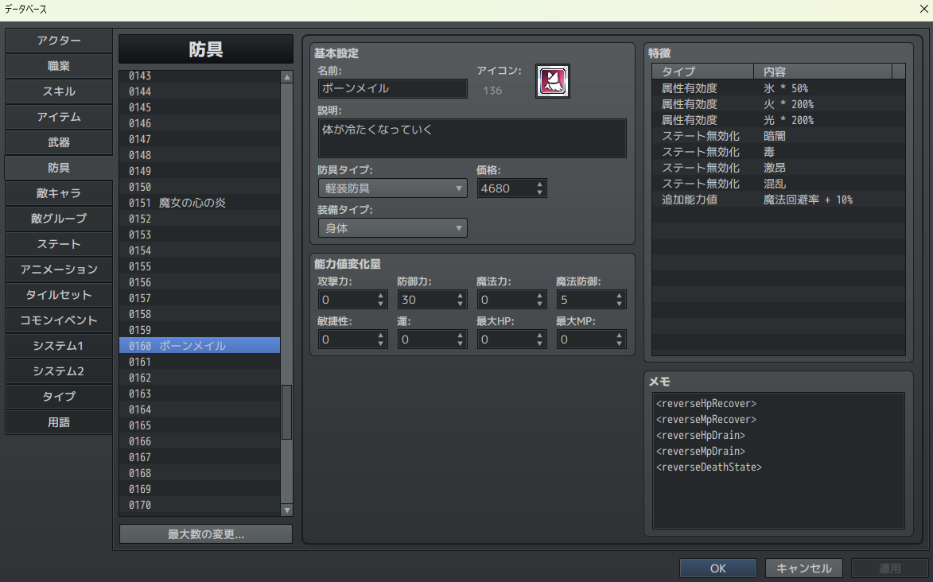933x582 pixels.
Task: Click the キャンセル button
Action: (x=804, y=568)
